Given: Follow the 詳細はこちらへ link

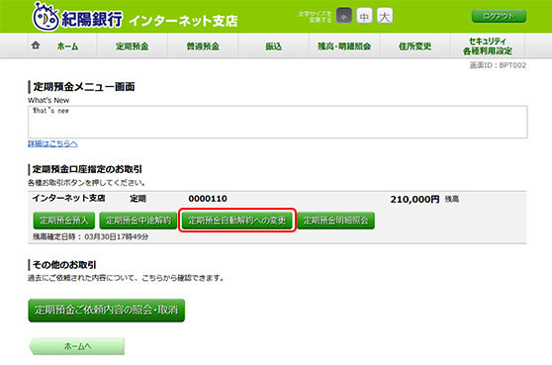Looking at the screenshot, I should tap(52, 143).
